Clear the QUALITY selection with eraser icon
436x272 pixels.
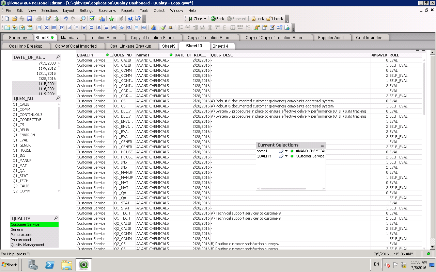click(281, 156)
